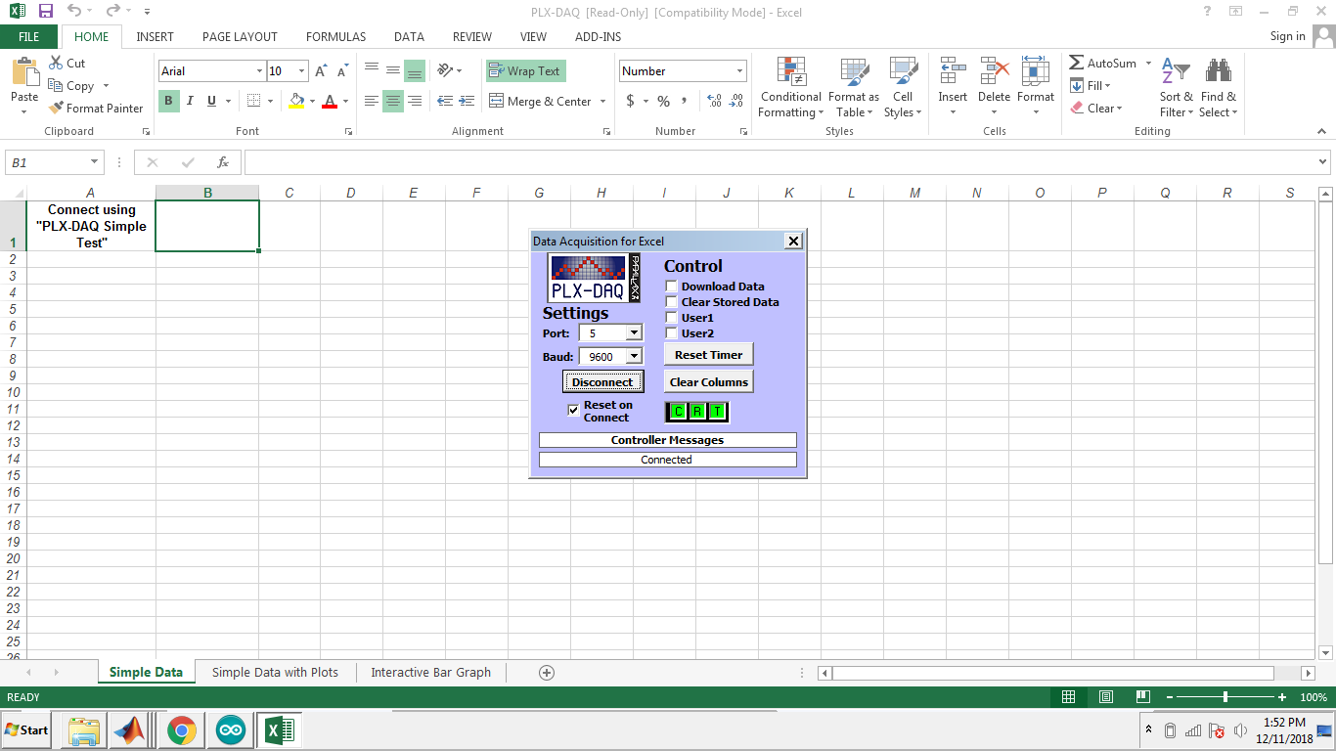Enable the Download Data checkbox
The height and width of the screenshot is (751, 1336).
click(x=671, y=287)
